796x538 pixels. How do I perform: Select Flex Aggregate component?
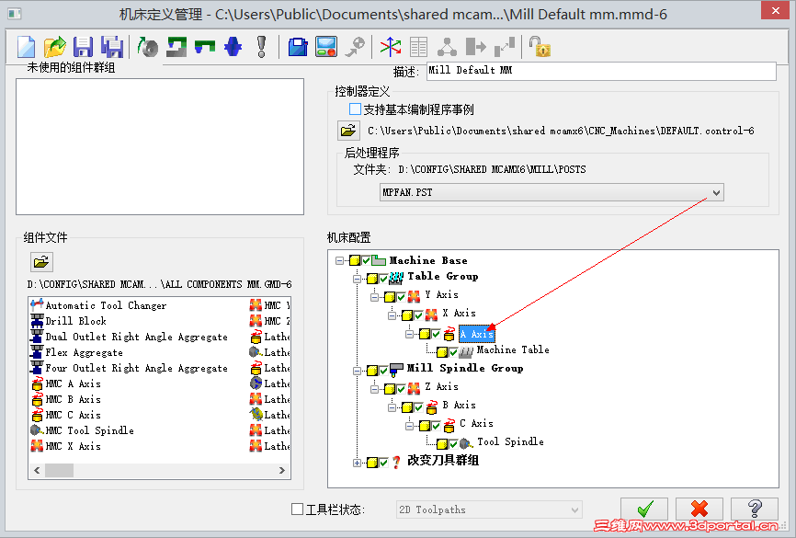pyautogui.click(x=84, y=352)
